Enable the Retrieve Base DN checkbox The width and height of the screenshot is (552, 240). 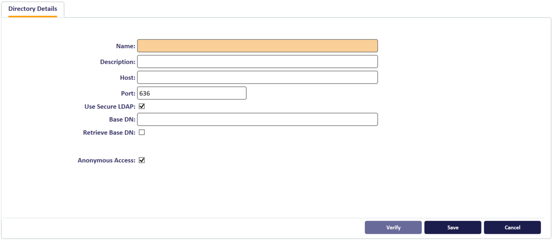(x=142, y=132)
